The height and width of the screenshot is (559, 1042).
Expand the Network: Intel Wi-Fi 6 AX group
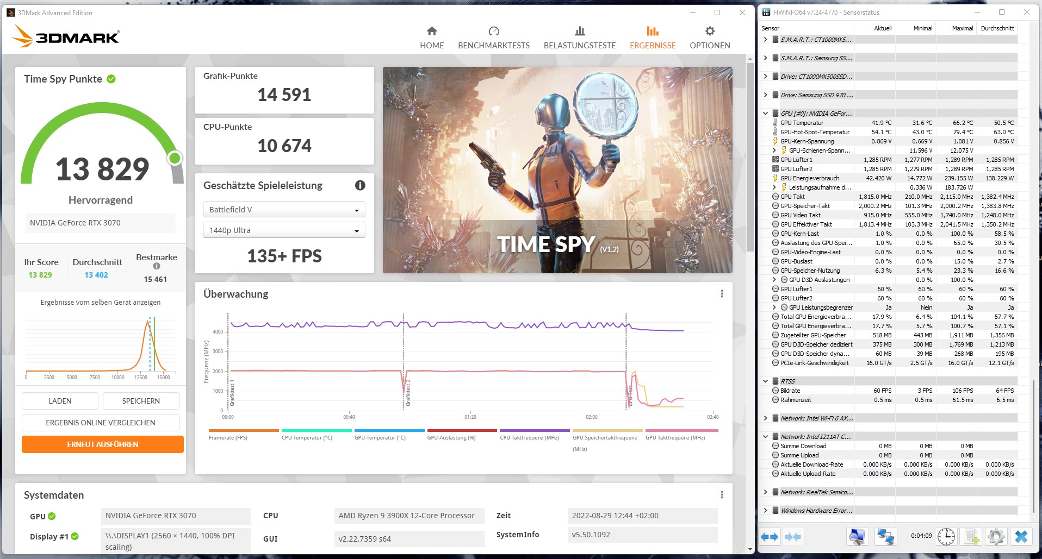[766, 418]
